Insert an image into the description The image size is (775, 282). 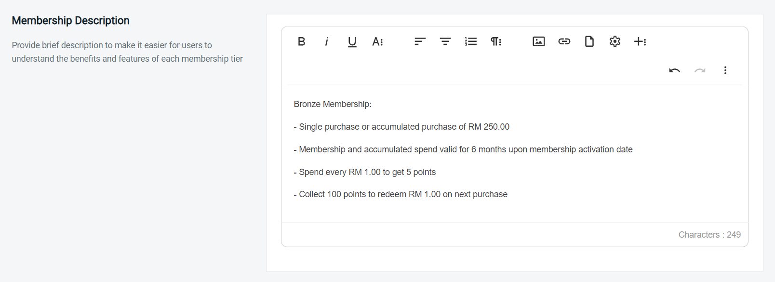538,41
